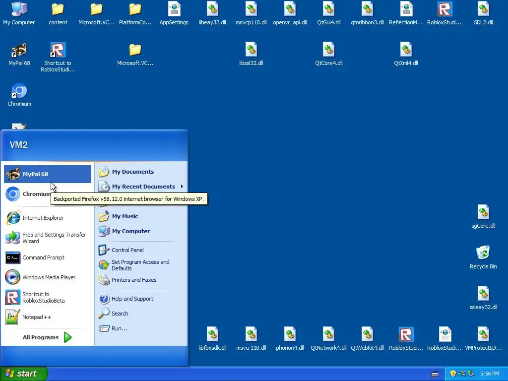
Task: Select VMProtectSD... file icon
Action: [x=483, y=338]
